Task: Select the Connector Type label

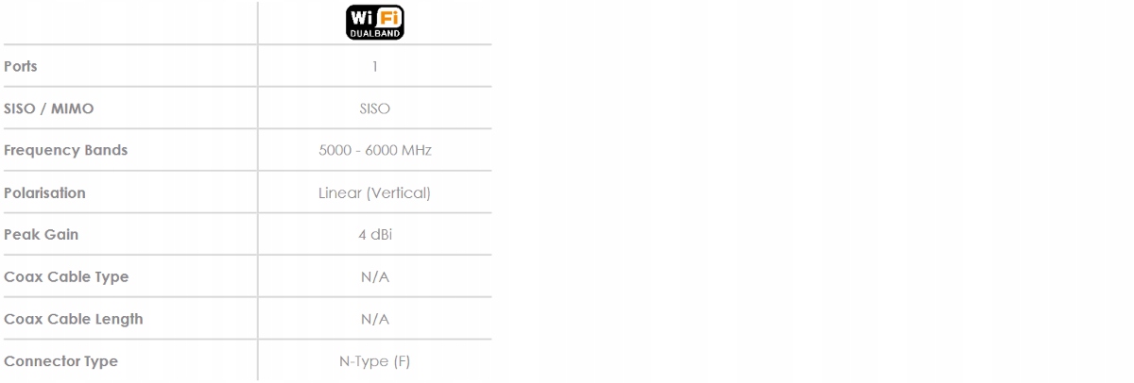Action: coord(61,361)
